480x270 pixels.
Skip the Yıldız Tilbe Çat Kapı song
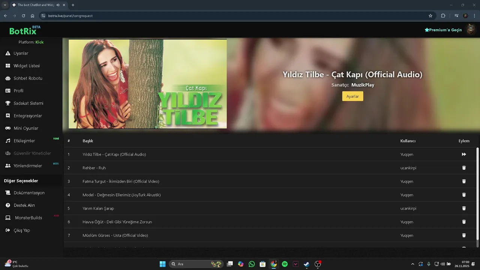[x=464, y=154]
